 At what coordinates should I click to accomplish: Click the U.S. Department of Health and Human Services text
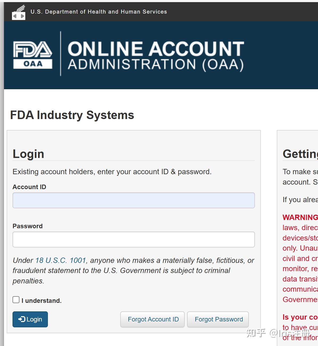tap(99, 12)
